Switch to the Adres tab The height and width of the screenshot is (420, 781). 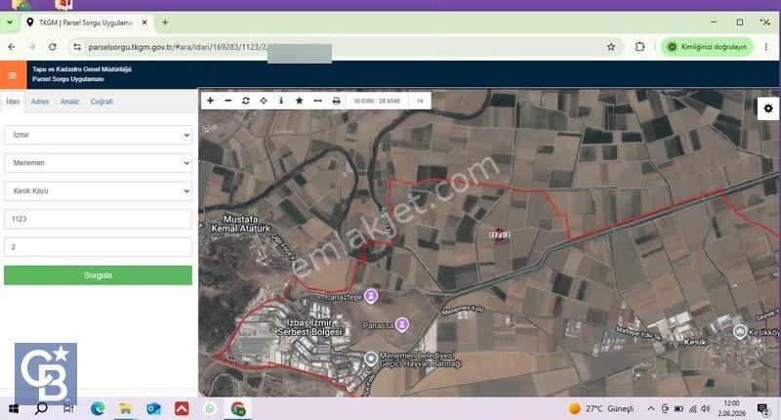pyautogui.click(x=40, y=102)
